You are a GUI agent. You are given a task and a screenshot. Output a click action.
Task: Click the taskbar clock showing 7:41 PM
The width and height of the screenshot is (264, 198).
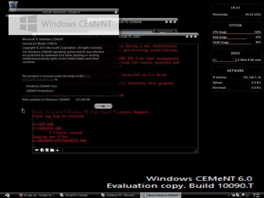256,195
